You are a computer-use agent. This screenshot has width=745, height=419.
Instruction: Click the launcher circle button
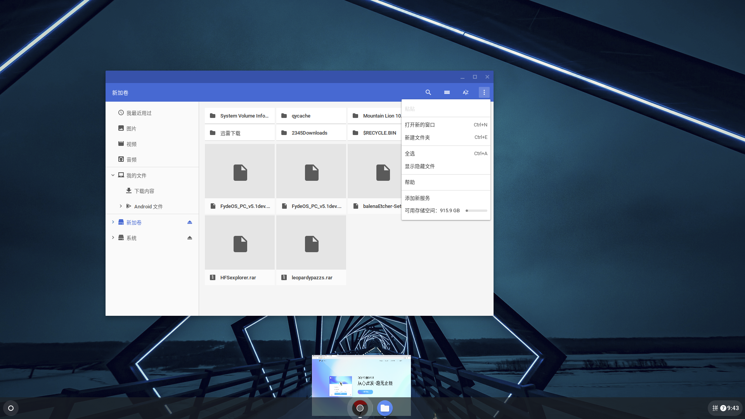click(x=11, y=408)
